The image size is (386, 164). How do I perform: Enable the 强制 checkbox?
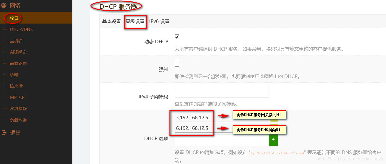click(177, 64)
